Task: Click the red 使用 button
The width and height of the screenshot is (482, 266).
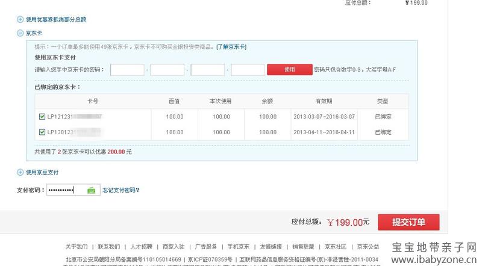Action: pyautogui.click(x=290, y=70)
